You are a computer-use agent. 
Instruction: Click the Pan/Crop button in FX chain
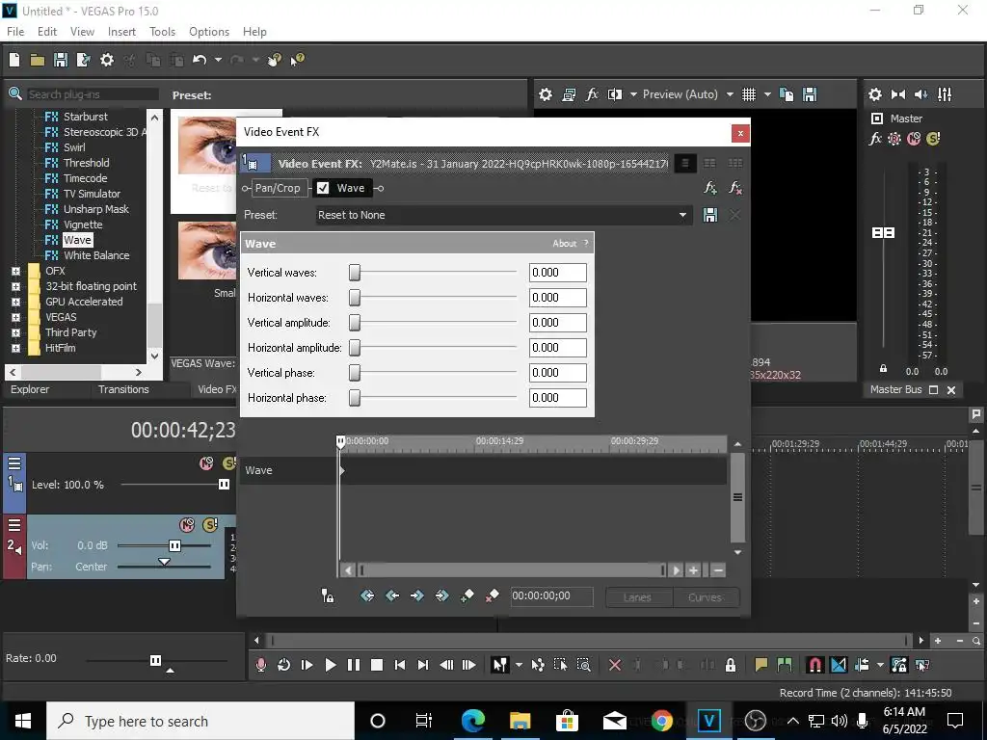pyautogui.click(x=278, y=188)
